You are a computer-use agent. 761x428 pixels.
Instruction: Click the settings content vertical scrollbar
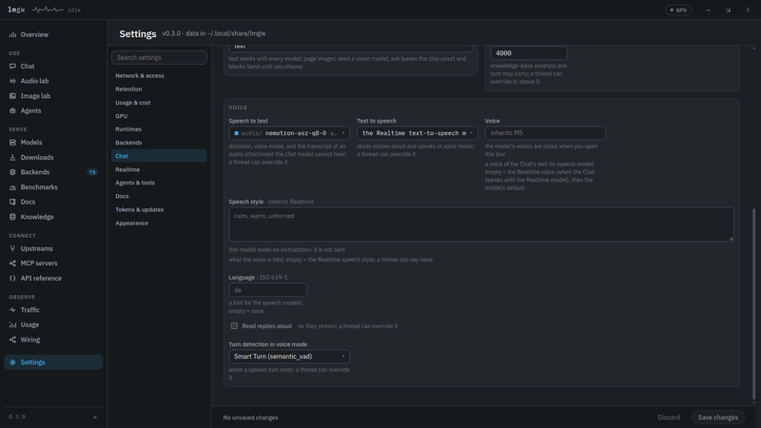coord(753,303)
